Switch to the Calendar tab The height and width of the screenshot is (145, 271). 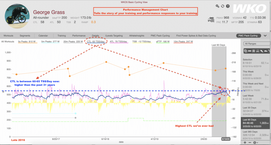[43, 36]
